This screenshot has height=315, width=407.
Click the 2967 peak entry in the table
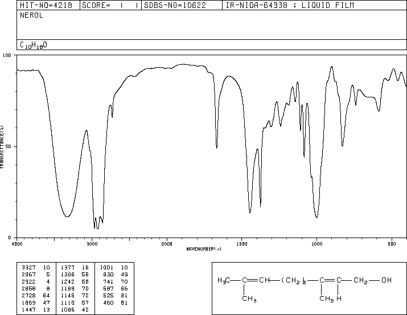tap(29, 275)
